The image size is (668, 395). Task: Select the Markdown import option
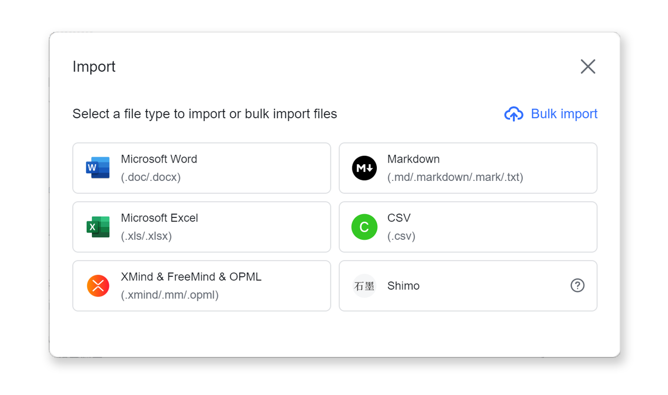[x=468, y=168]
